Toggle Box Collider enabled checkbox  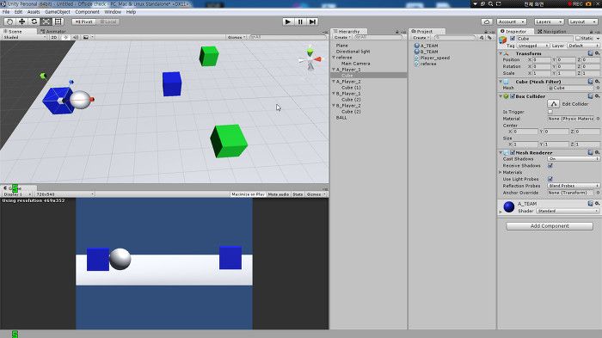(513, 96)
